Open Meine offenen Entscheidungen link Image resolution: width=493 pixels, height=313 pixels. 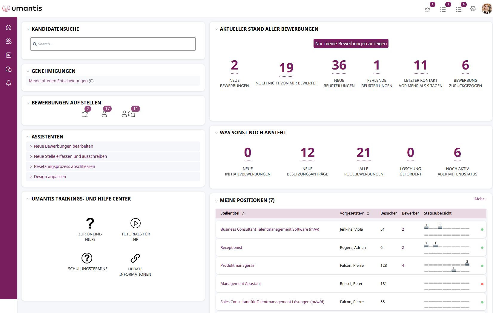(58, 81)
